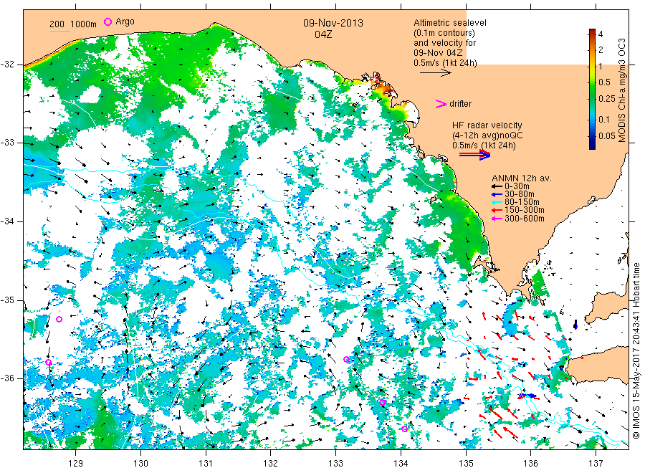Image resolution: width=645 pixels, height=473 pixels.
Task: Select Argo float marker near 36.65S 134E
Action: click(404, 429)
